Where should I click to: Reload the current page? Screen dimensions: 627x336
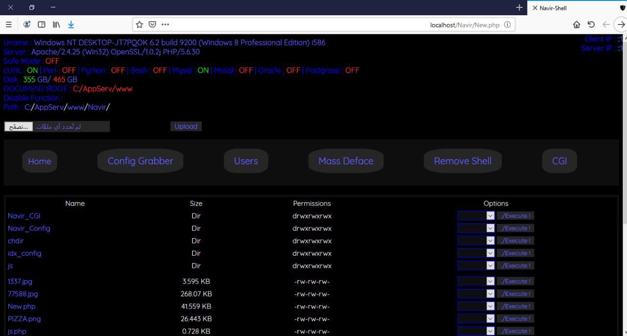point(591,24)
